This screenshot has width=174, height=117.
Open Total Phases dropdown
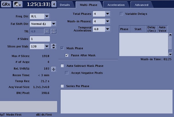[107, 14]
